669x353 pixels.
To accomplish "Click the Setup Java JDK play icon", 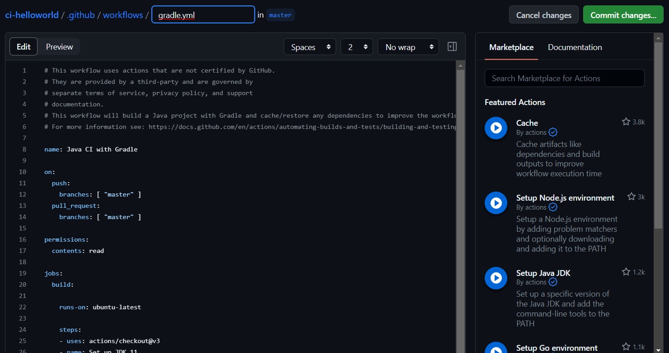I will pyautogui.click(x=496, y=278).
